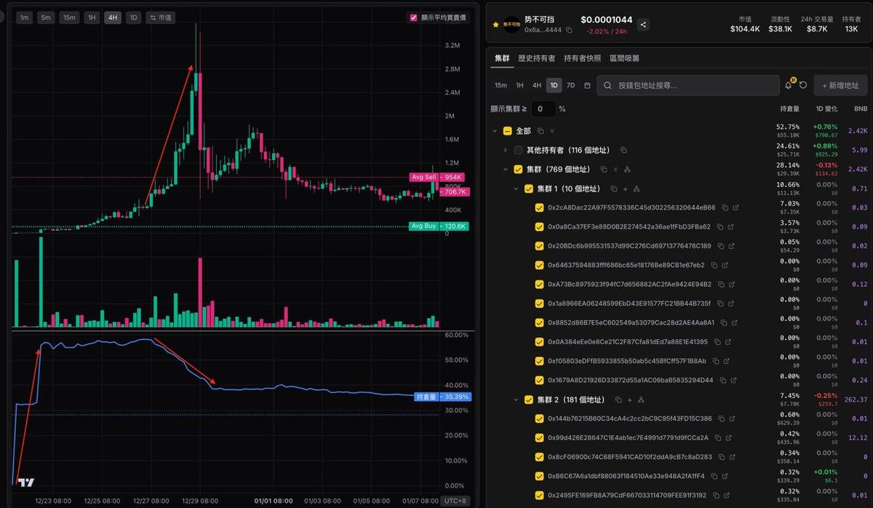This screenshot has width=873, height=508.
Task: Copy address 0x1679A8D21926 icon
Action: point(722,380)
